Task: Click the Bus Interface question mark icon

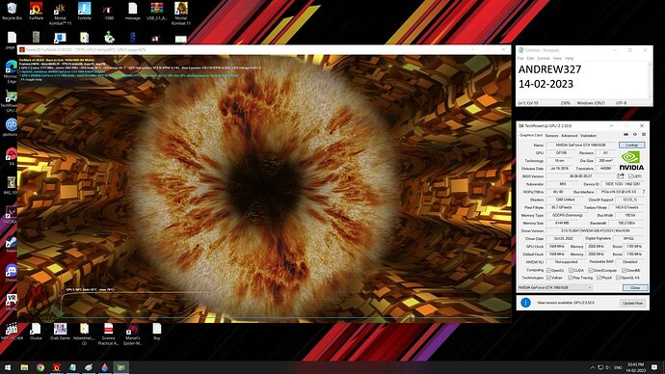Action: pos(644,192)
